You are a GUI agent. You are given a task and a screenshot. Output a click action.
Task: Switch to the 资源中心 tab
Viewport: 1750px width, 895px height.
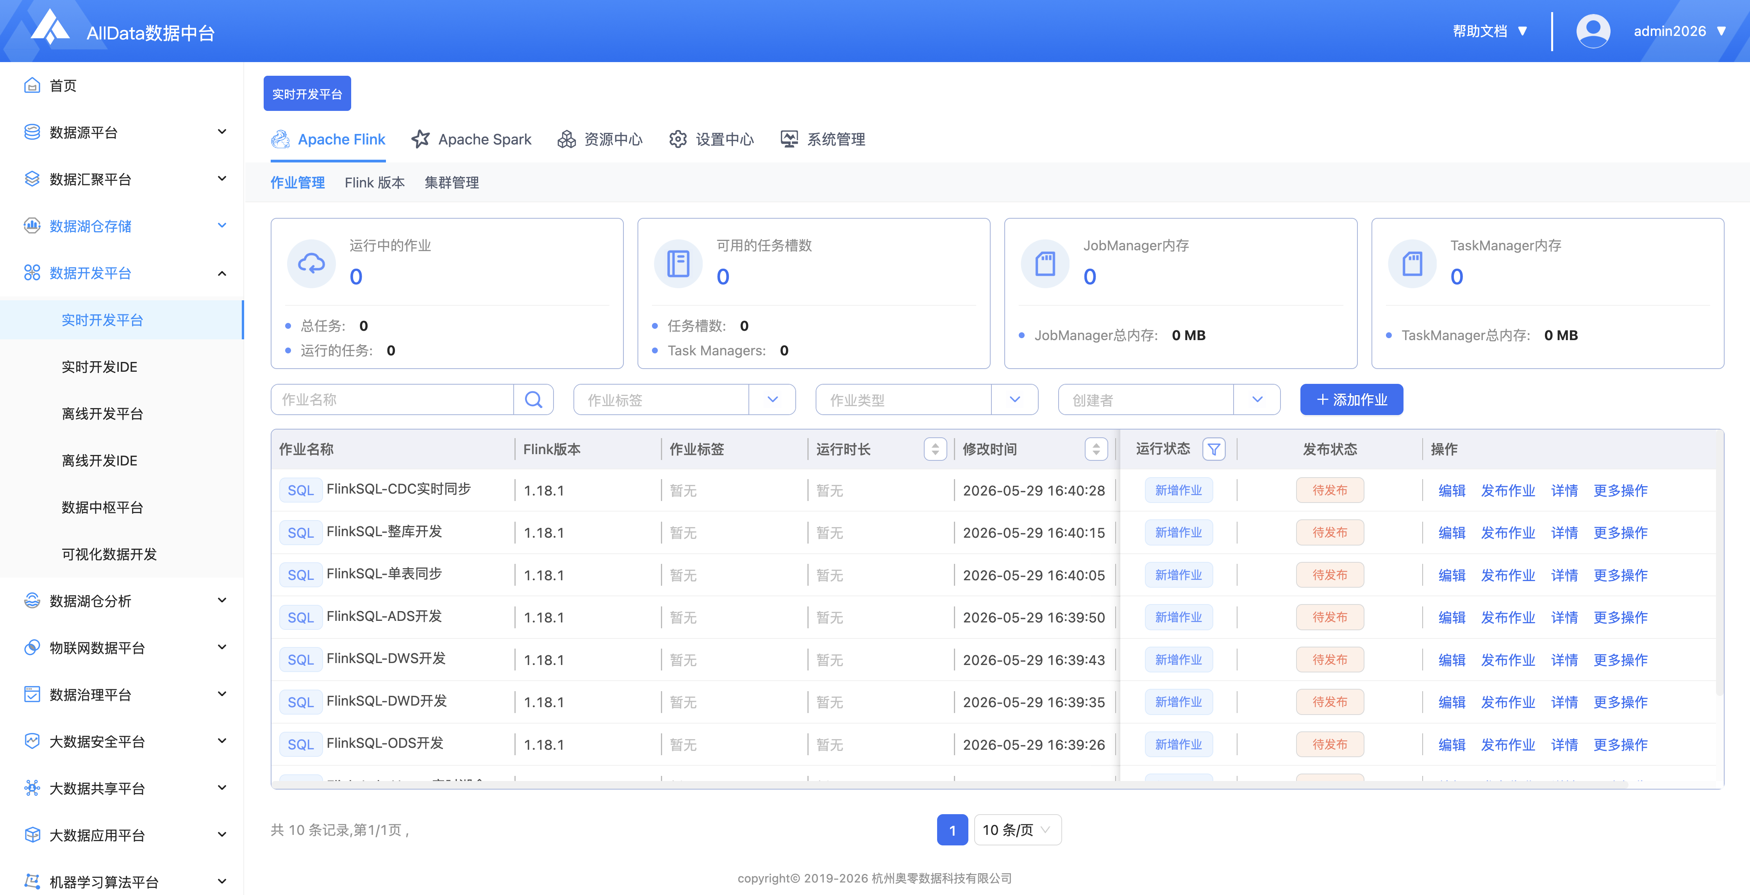[600, 139]
